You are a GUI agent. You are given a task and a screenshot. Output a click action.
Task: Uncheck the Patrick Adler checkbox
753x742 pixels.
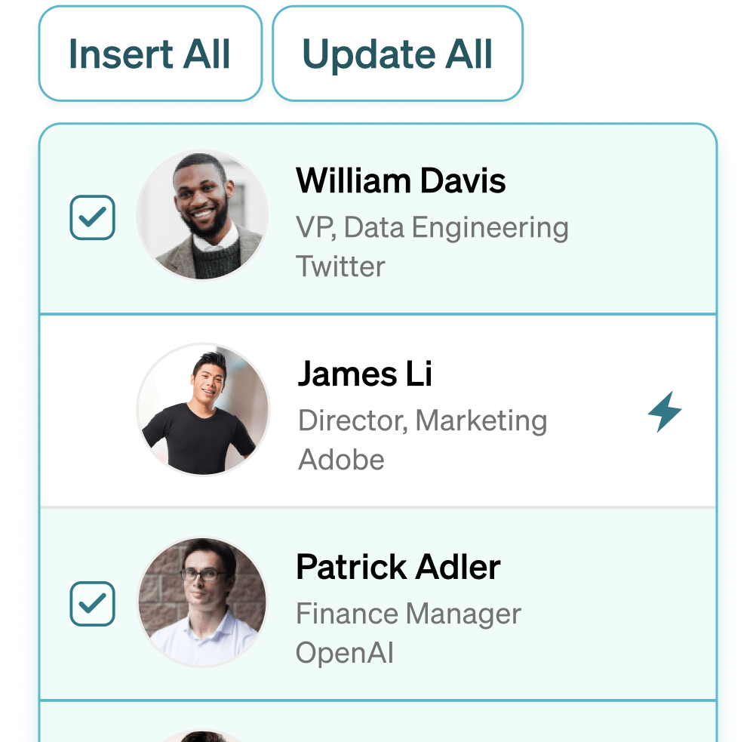pos(92,604)
